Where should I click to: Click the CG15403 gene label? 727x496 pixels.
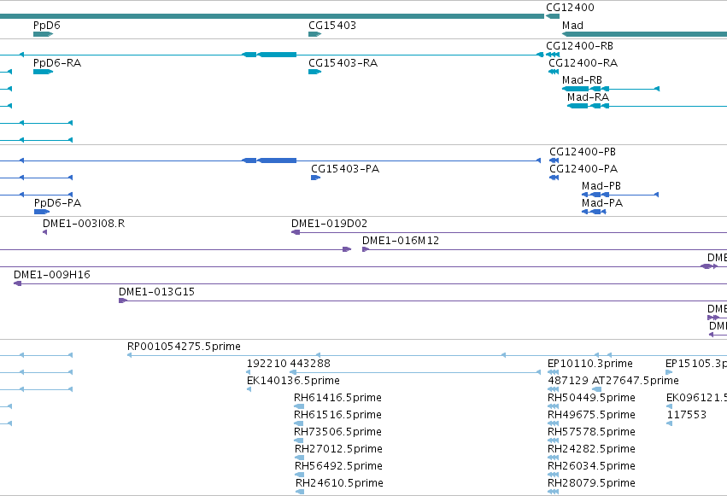tap(332, 26)
